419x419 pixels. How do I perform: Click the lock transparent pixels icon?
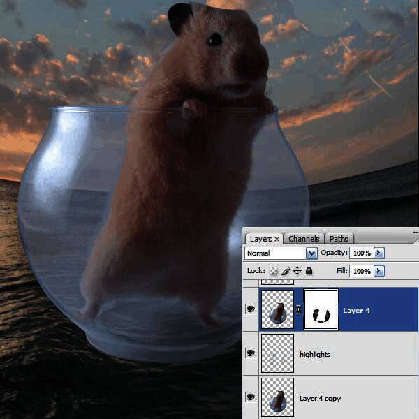(x=274, y=271)
